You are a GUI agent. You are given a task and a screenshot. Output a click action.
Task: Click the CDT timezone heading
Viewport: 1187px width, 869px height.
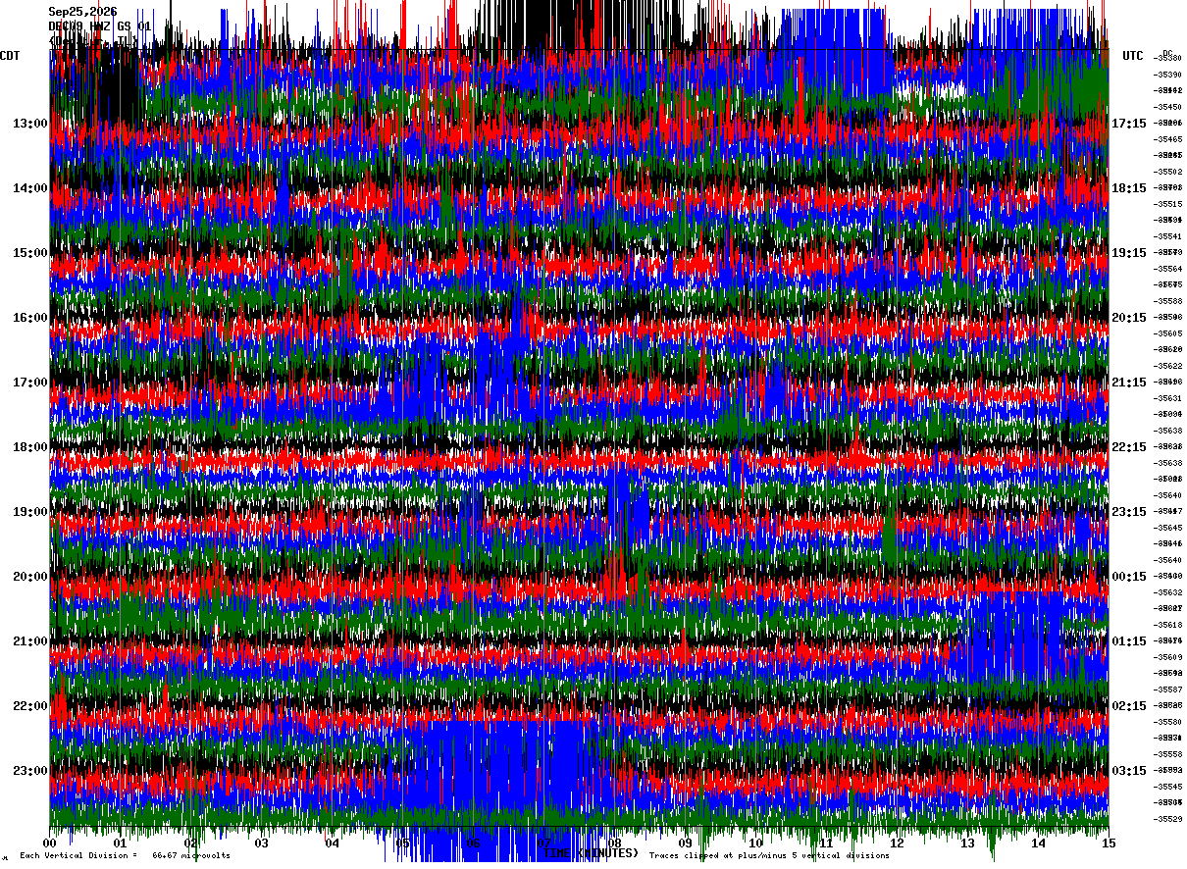click(10, 56)
